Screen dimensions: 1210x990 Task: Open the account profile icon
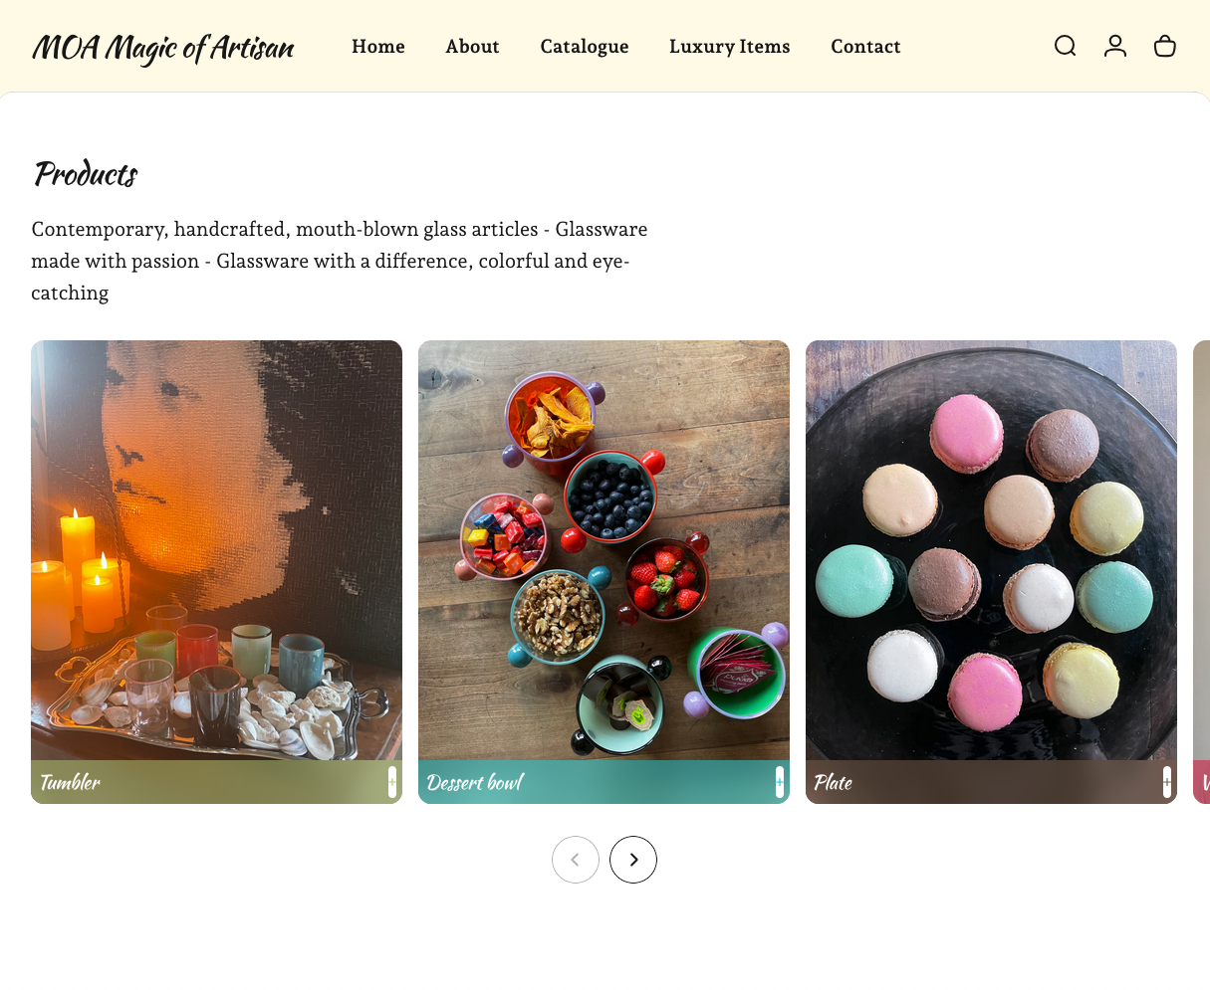(x=1115, y=46)
